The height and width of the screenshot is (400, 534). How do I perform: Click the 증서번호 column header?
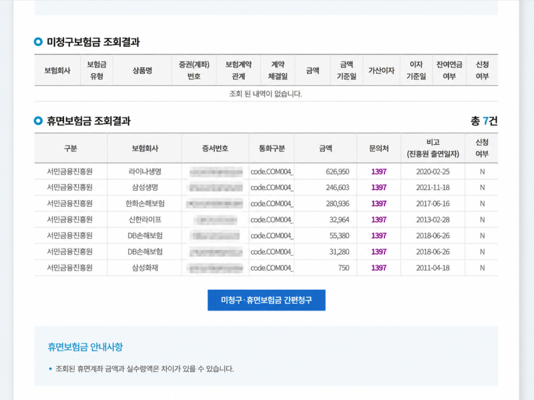point(215,148)
